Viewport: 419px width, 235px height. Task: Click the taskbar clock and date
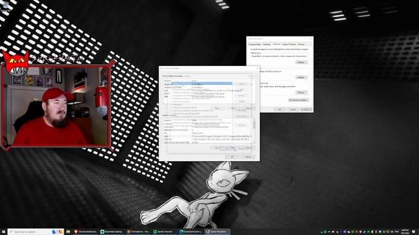[405, 232]
